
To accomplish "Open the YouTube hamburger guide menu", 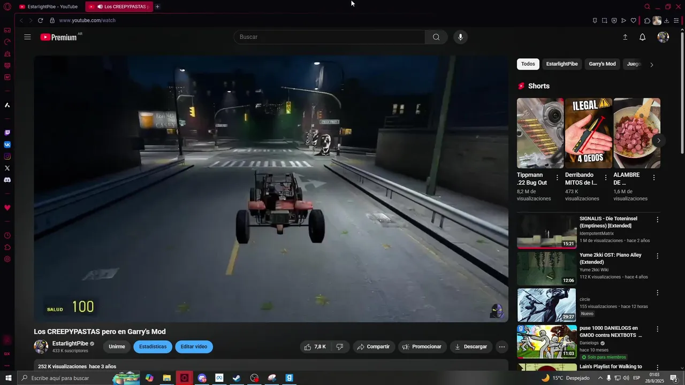I will tap(27, 37).
